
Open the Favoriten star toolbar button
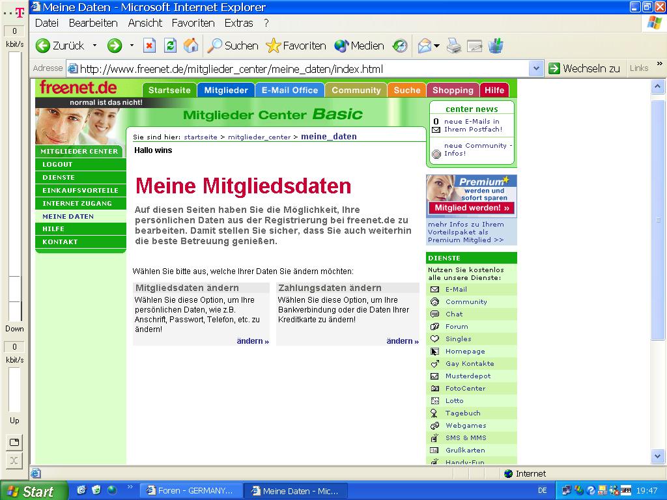click(296, 46)
